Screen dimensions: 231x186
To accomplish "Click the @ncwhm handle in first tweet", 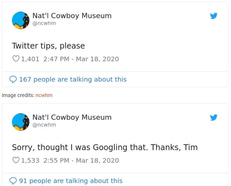I will coord(44,23).
